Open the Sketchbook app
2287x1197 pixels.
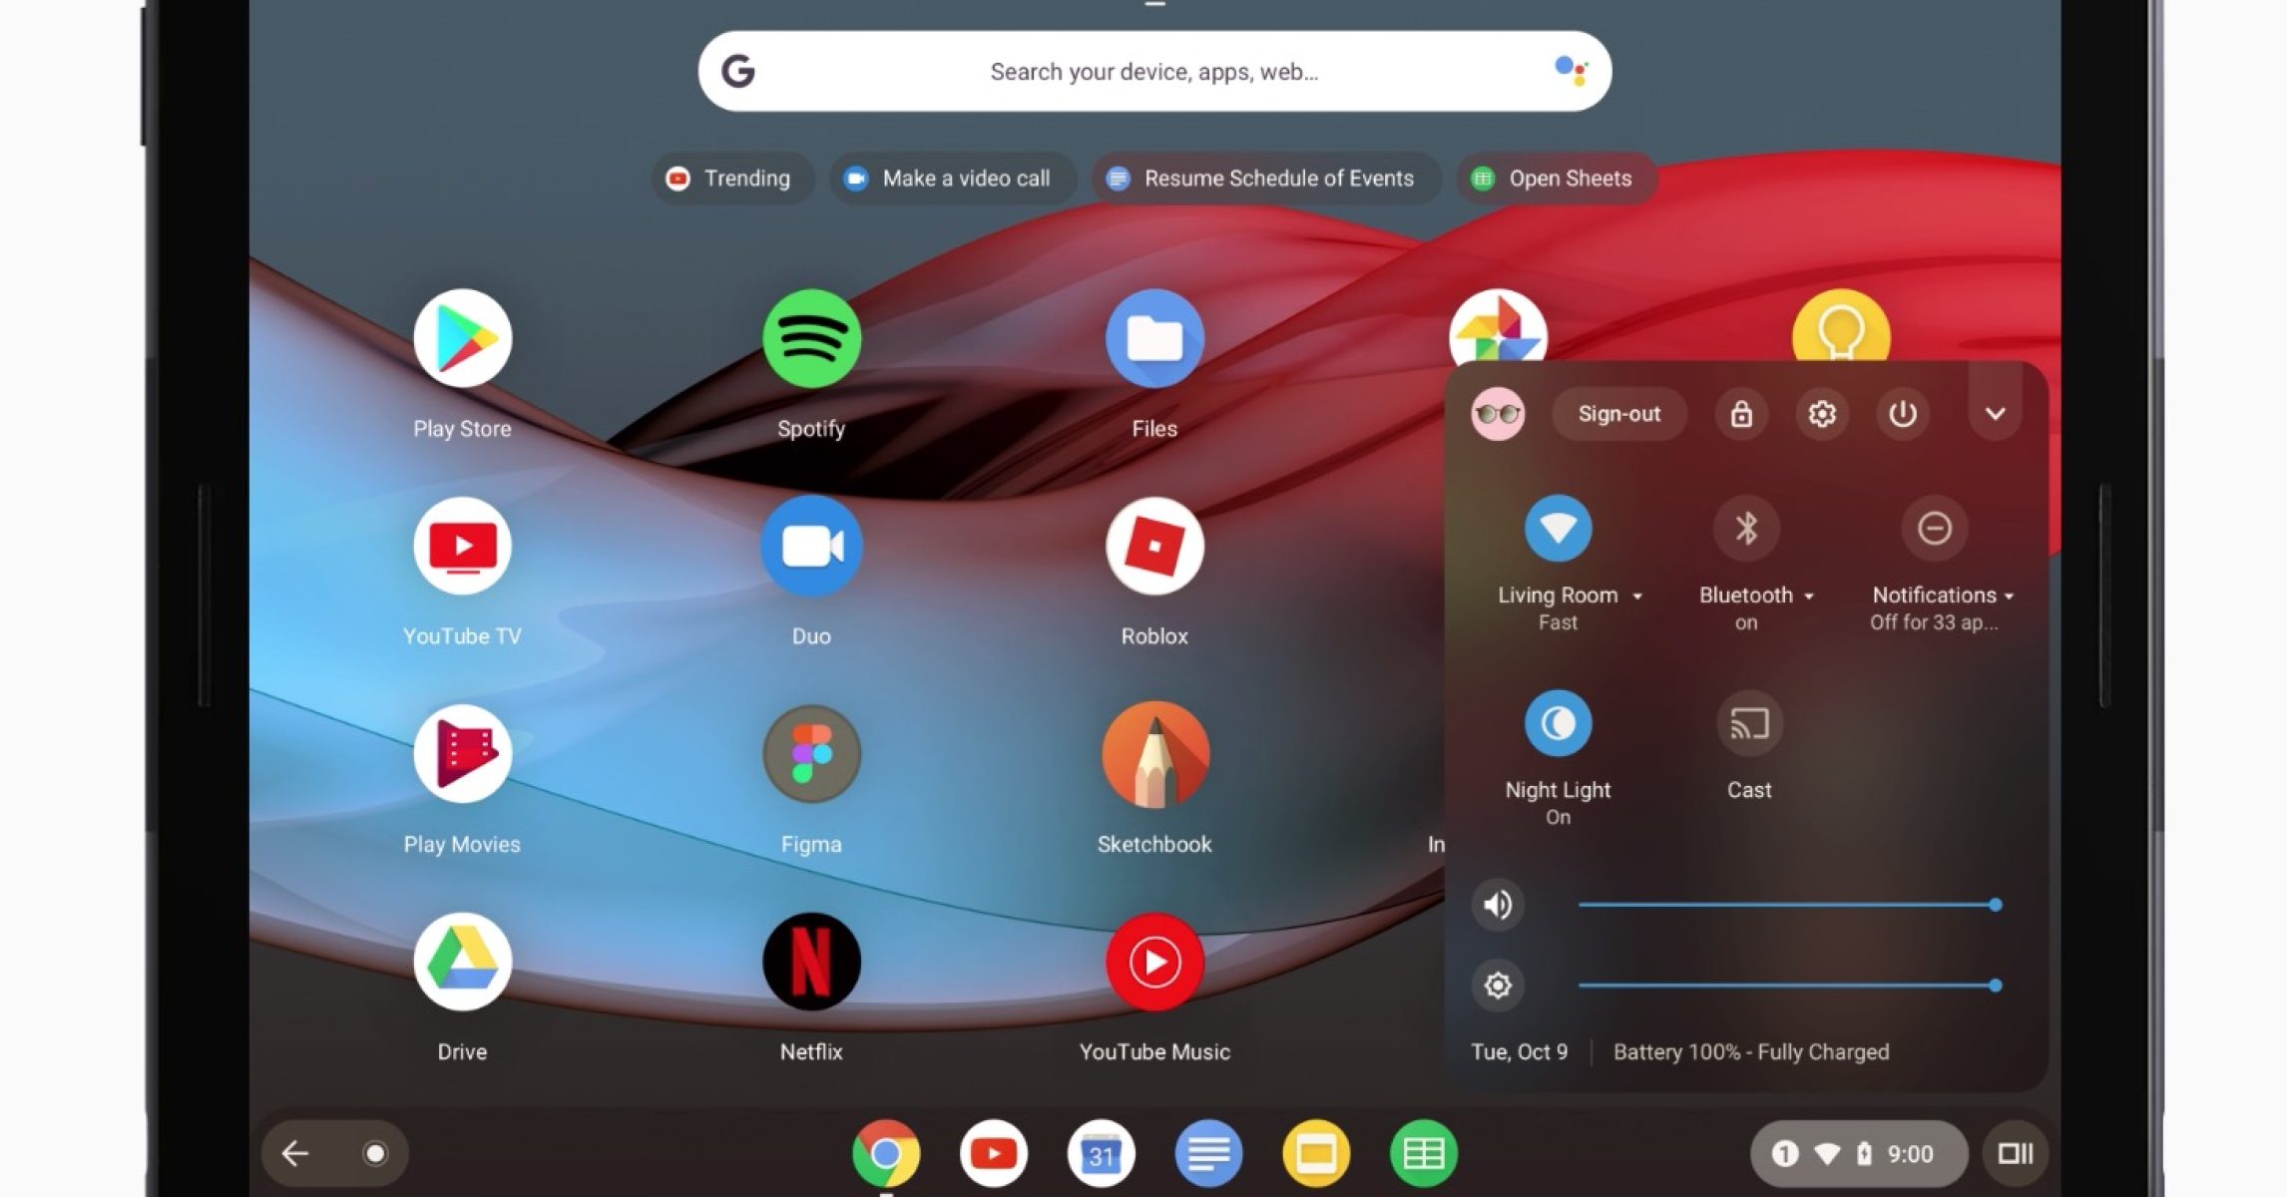1154,754
